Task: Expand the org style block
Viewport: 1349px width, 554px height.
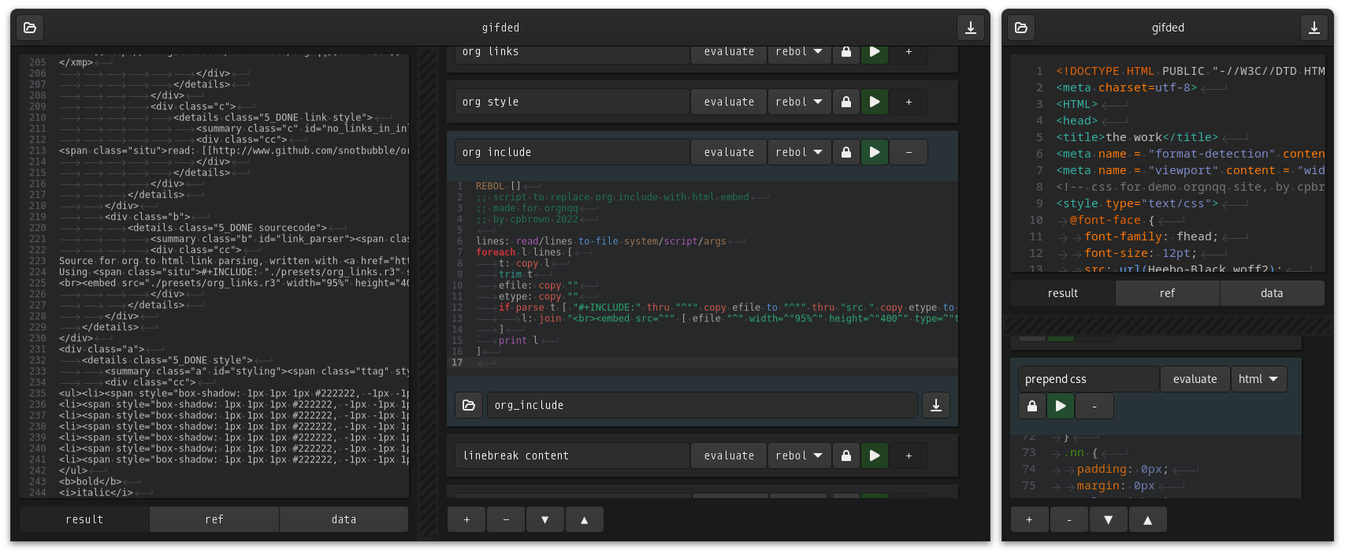Action: 909,102
